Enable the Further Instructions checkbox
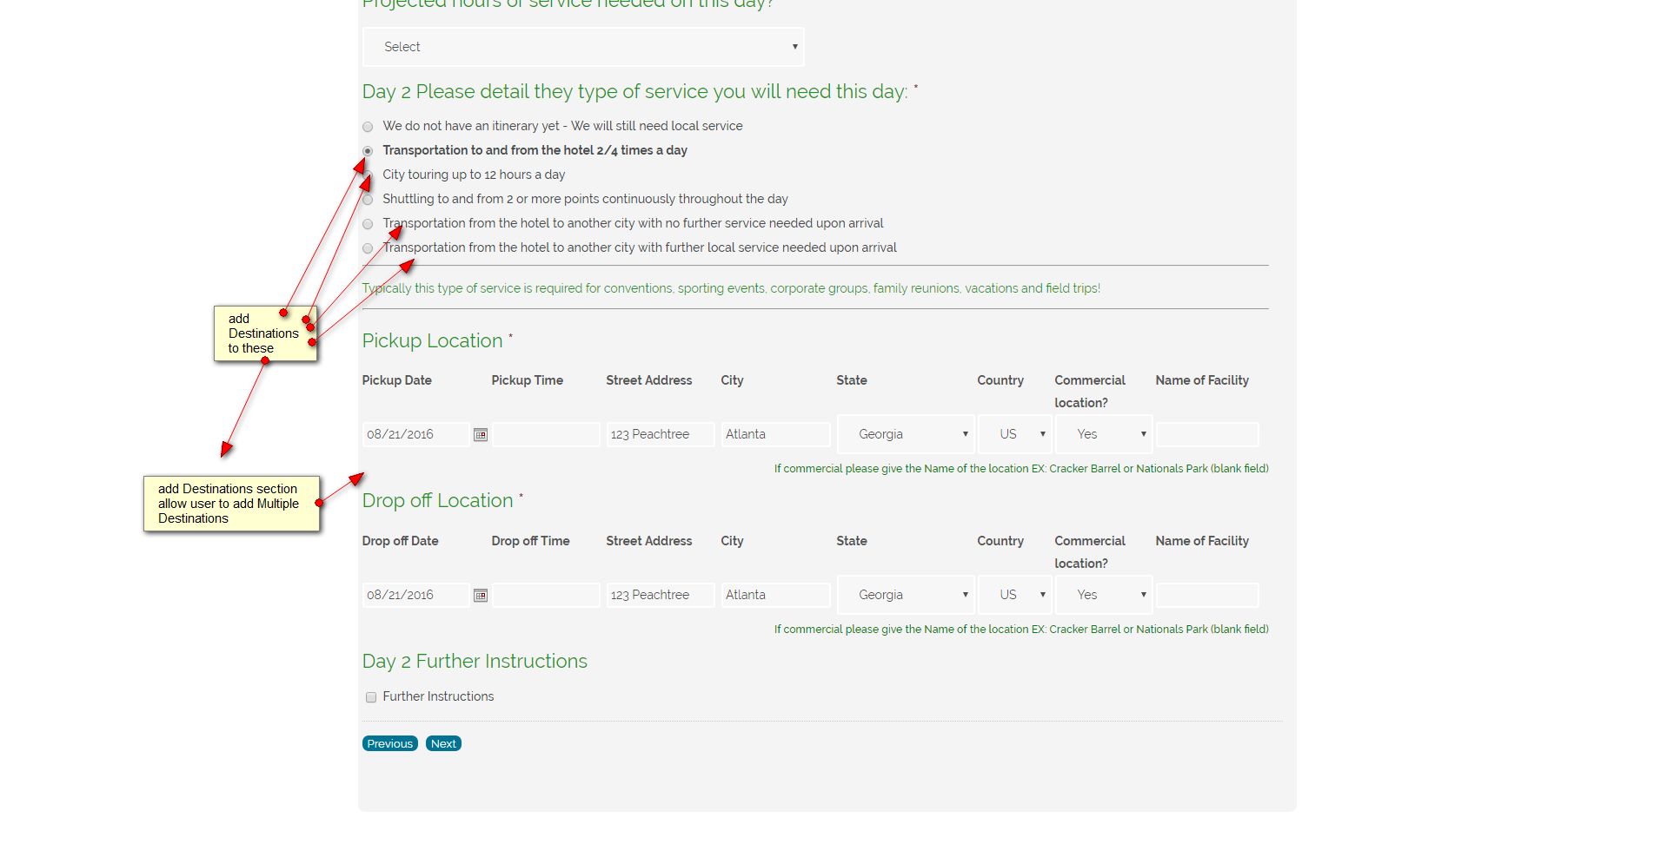Screen dimensions: 1654x864 371,697
